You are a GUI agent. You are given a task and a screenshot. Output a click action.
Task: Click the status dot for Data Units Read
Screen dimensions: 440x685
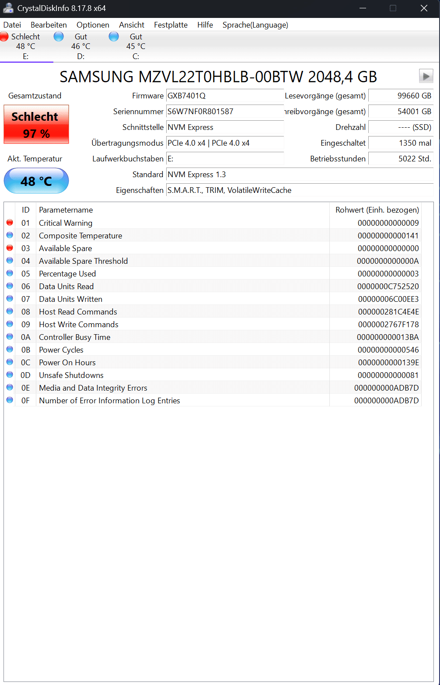(10, 286)
